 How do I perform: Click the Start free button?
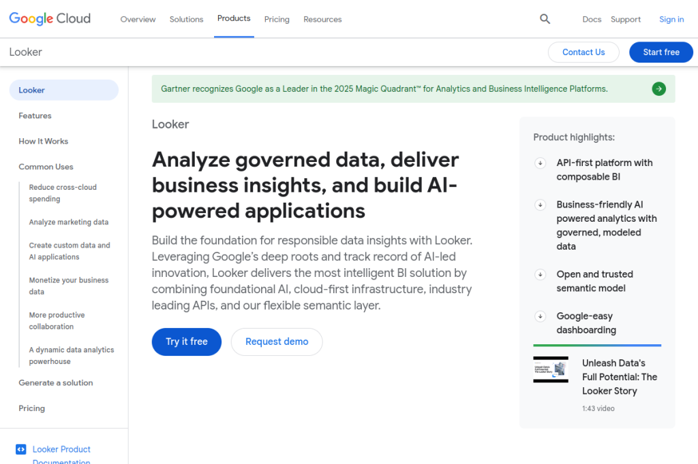(661, 52)
